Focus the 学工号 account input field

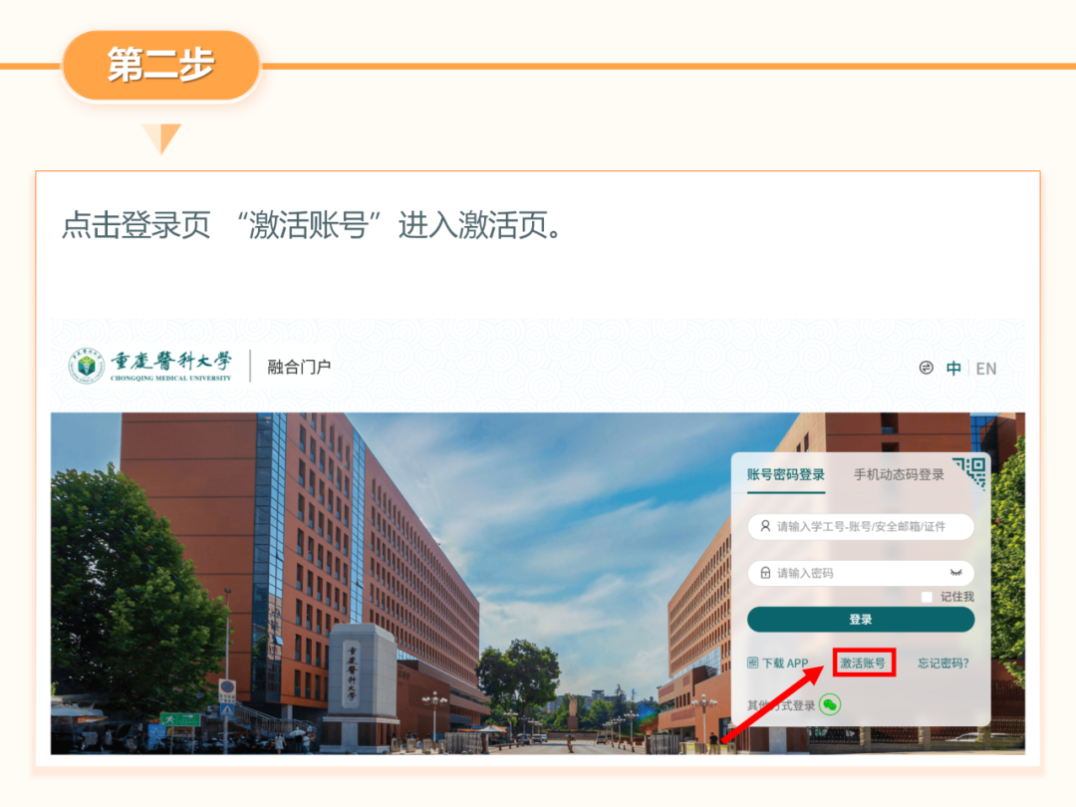coord(861,526)
